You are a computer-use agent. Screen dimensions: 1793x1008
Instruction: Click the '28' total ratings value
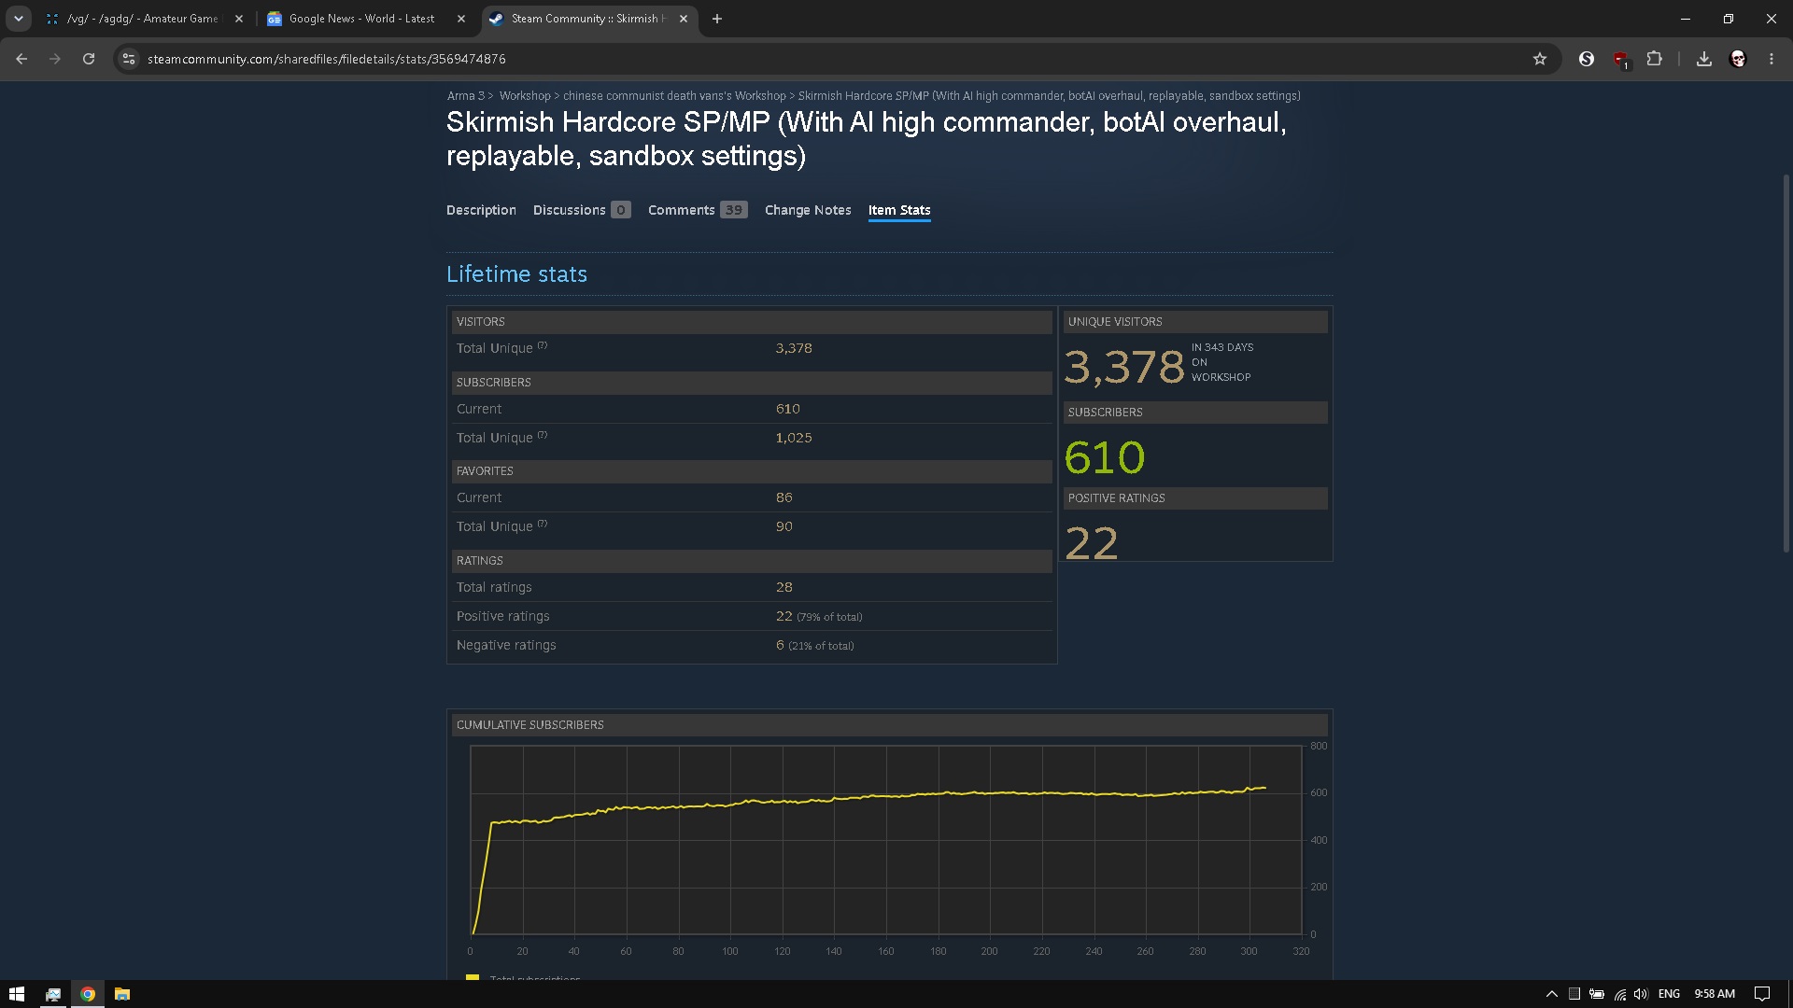click(x=784, y=587)
